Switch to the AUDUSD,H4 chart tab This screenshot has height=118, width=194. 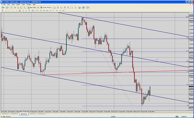pyautogui.click(x=42, y=114)
